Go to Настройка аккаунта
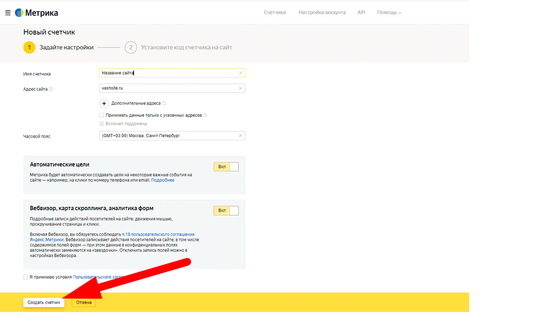The image size is (558, 313). click(322, 12)
